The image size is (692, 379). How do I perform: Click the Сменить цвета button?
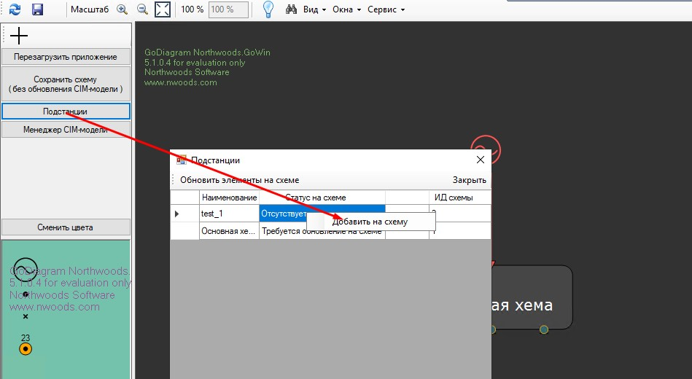(x=66, y=227)
